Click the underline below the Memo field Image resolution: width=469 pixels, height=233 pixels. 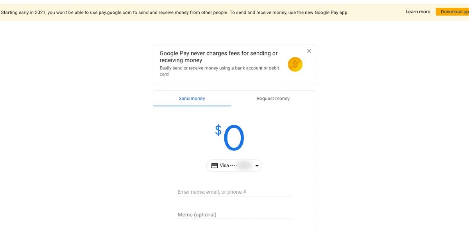(234, 219)
